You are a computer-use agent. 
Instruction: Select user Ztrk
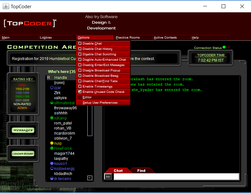pyautogui.click(x=57, y=93)
